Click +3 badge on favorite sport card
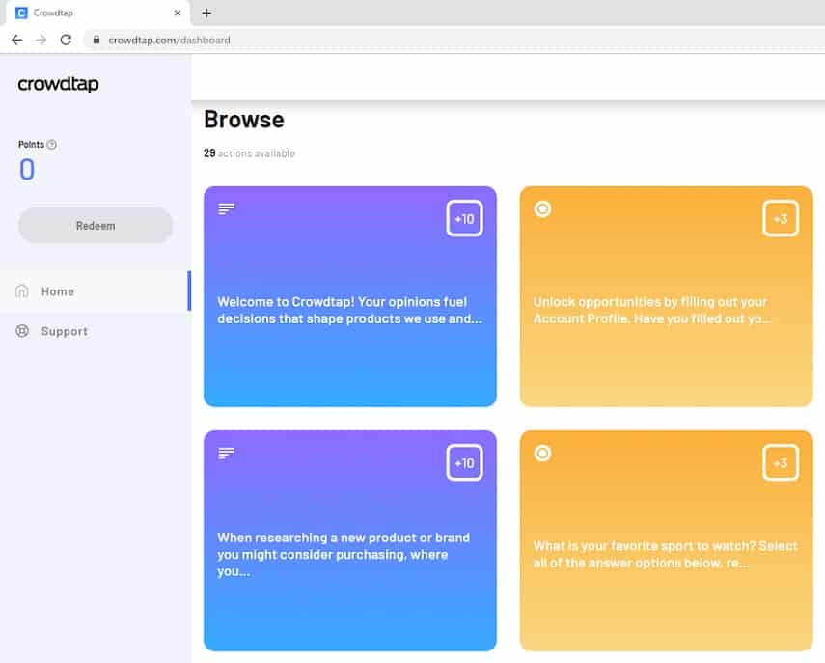The image size is (825, 663). coord(781,462)
